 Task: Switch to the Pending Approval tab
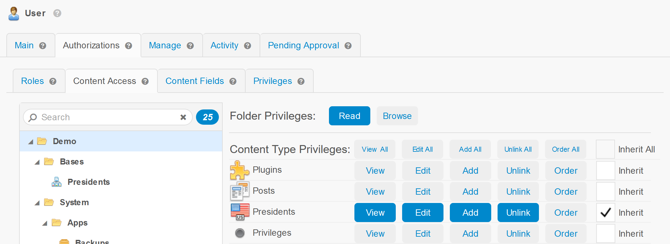(303, 45)
